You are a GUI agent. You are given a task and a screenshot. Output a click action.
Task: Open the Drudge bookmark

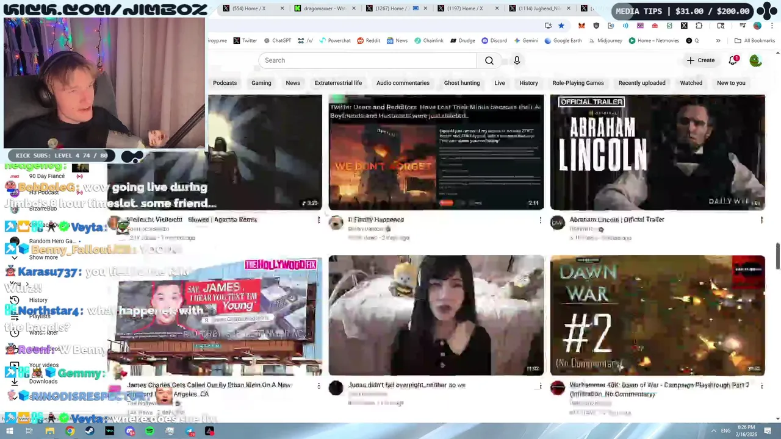click(x=462, y=41)
